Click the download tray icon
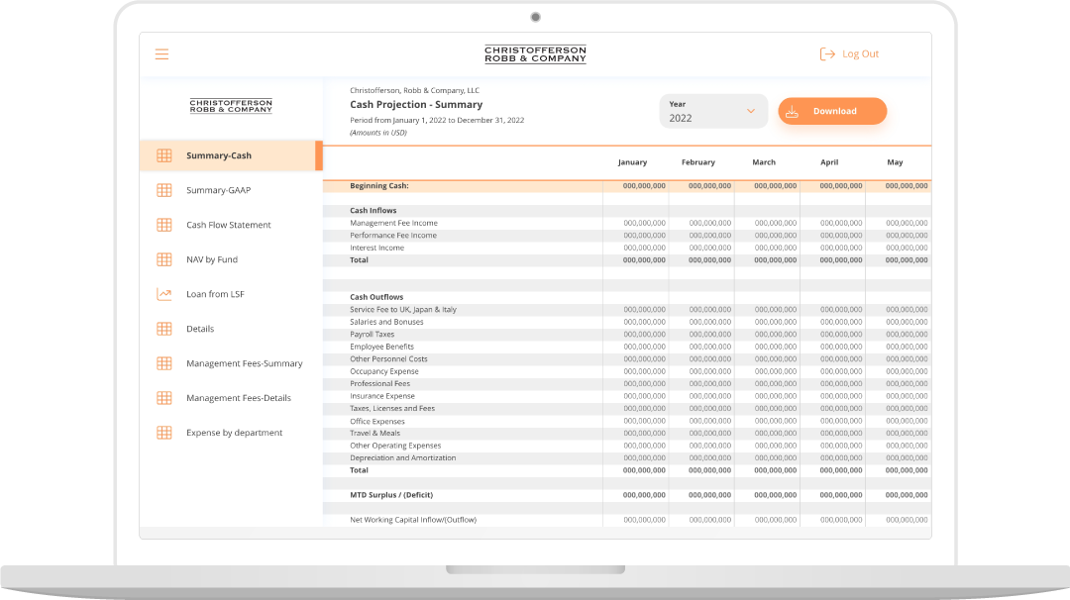This screenshot has width=1070, height=600. pyautogui.click(x=792, y=111)
